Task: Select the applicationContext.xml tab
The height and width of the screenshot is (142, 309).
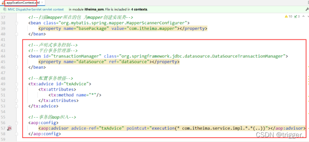Action: (x=23, y=3)
